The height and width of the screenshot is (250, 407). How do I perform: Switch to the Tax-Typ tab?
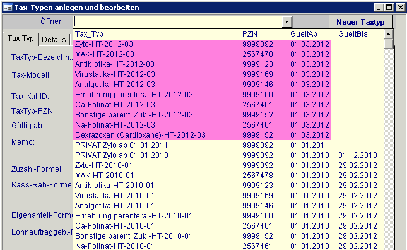tap(21, 39)
